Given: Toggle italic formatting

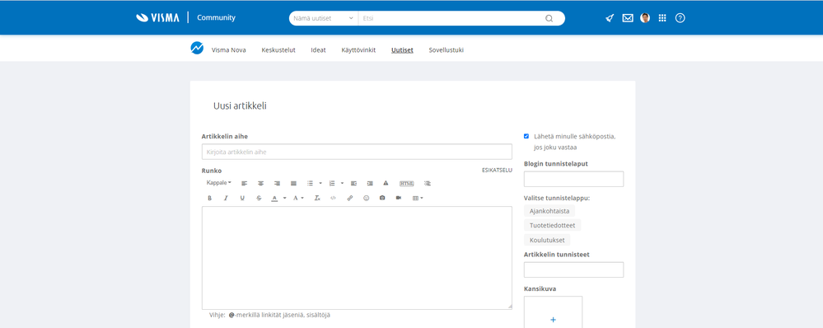Looking at the screenshot, I should tap(226, 198).
